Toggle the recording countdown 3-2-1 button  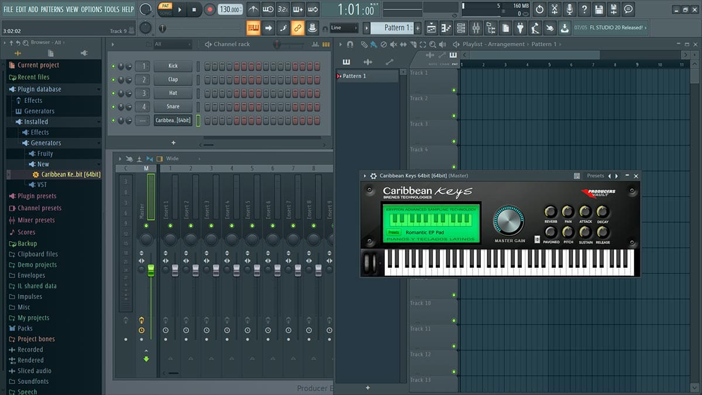[x=283, y=9]
